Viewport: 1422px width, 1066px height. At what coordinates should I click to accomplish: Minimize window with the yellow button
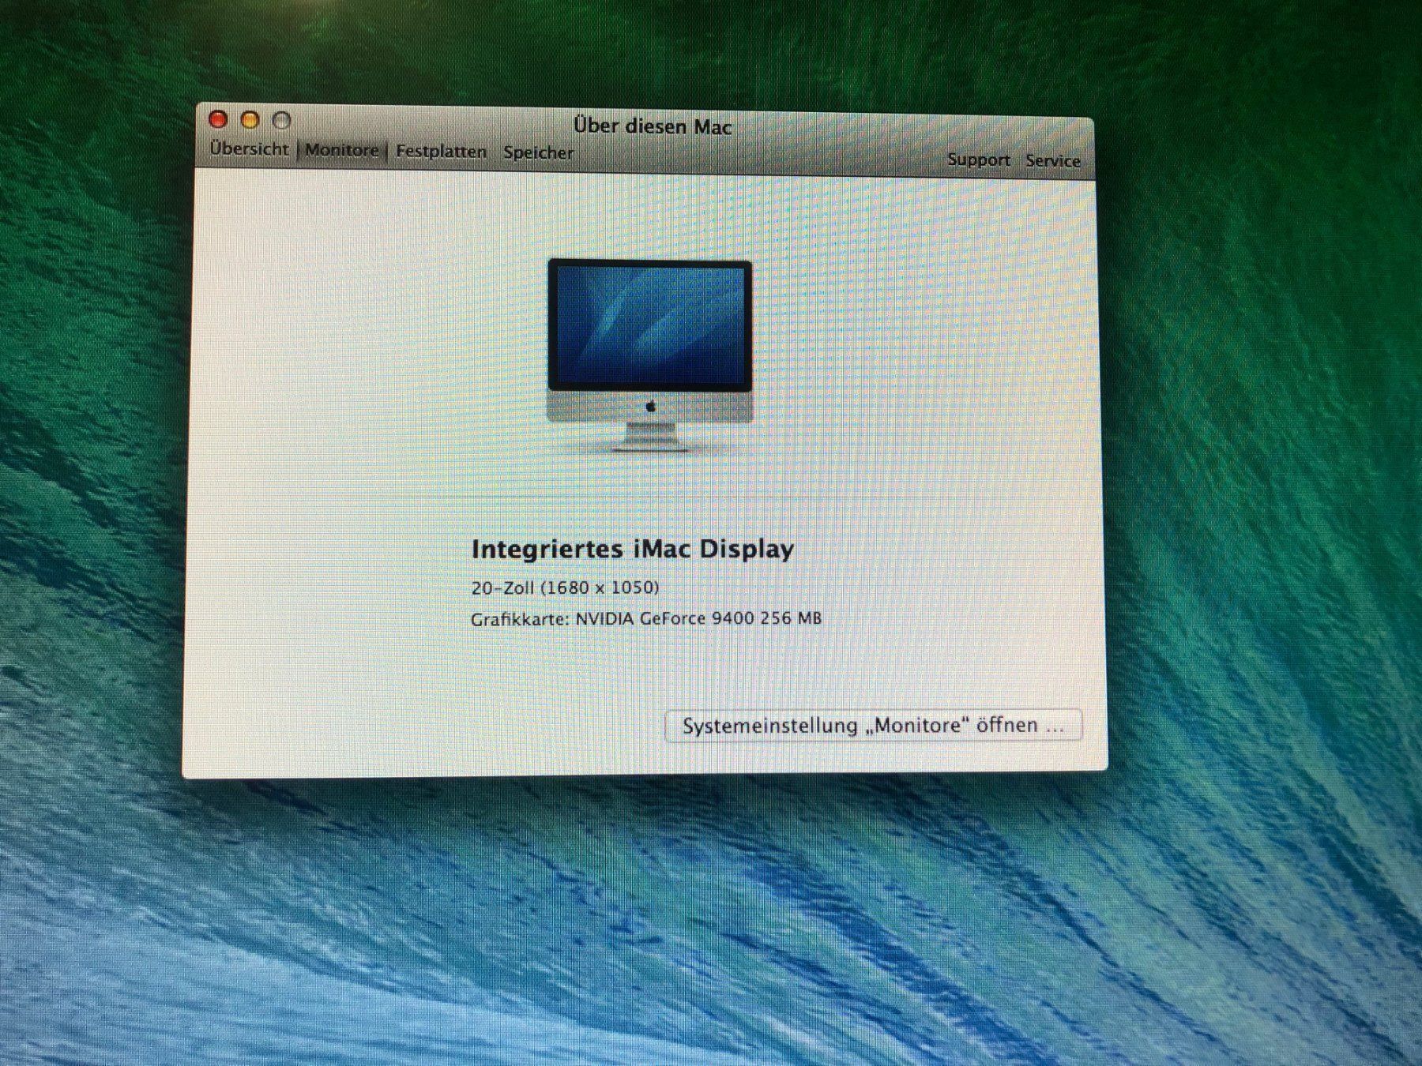pos(250,120)
